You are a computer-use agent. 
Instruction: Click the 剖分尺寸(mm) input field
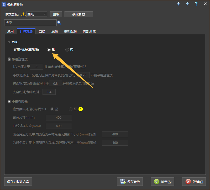59,118
